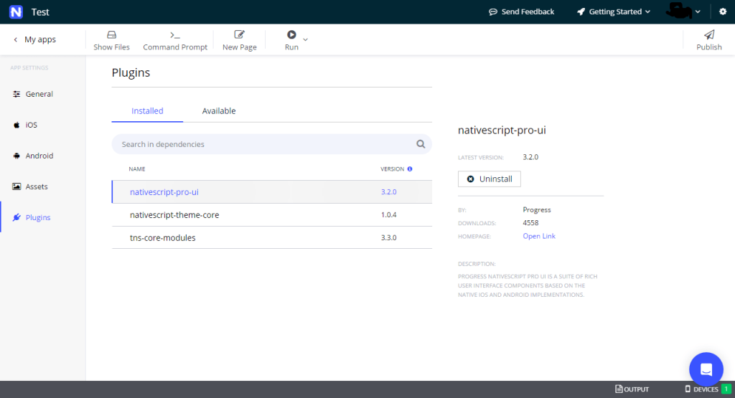This screenshot has height=398, width=735.
Task: Create a New Page
Action: (240, 40)
